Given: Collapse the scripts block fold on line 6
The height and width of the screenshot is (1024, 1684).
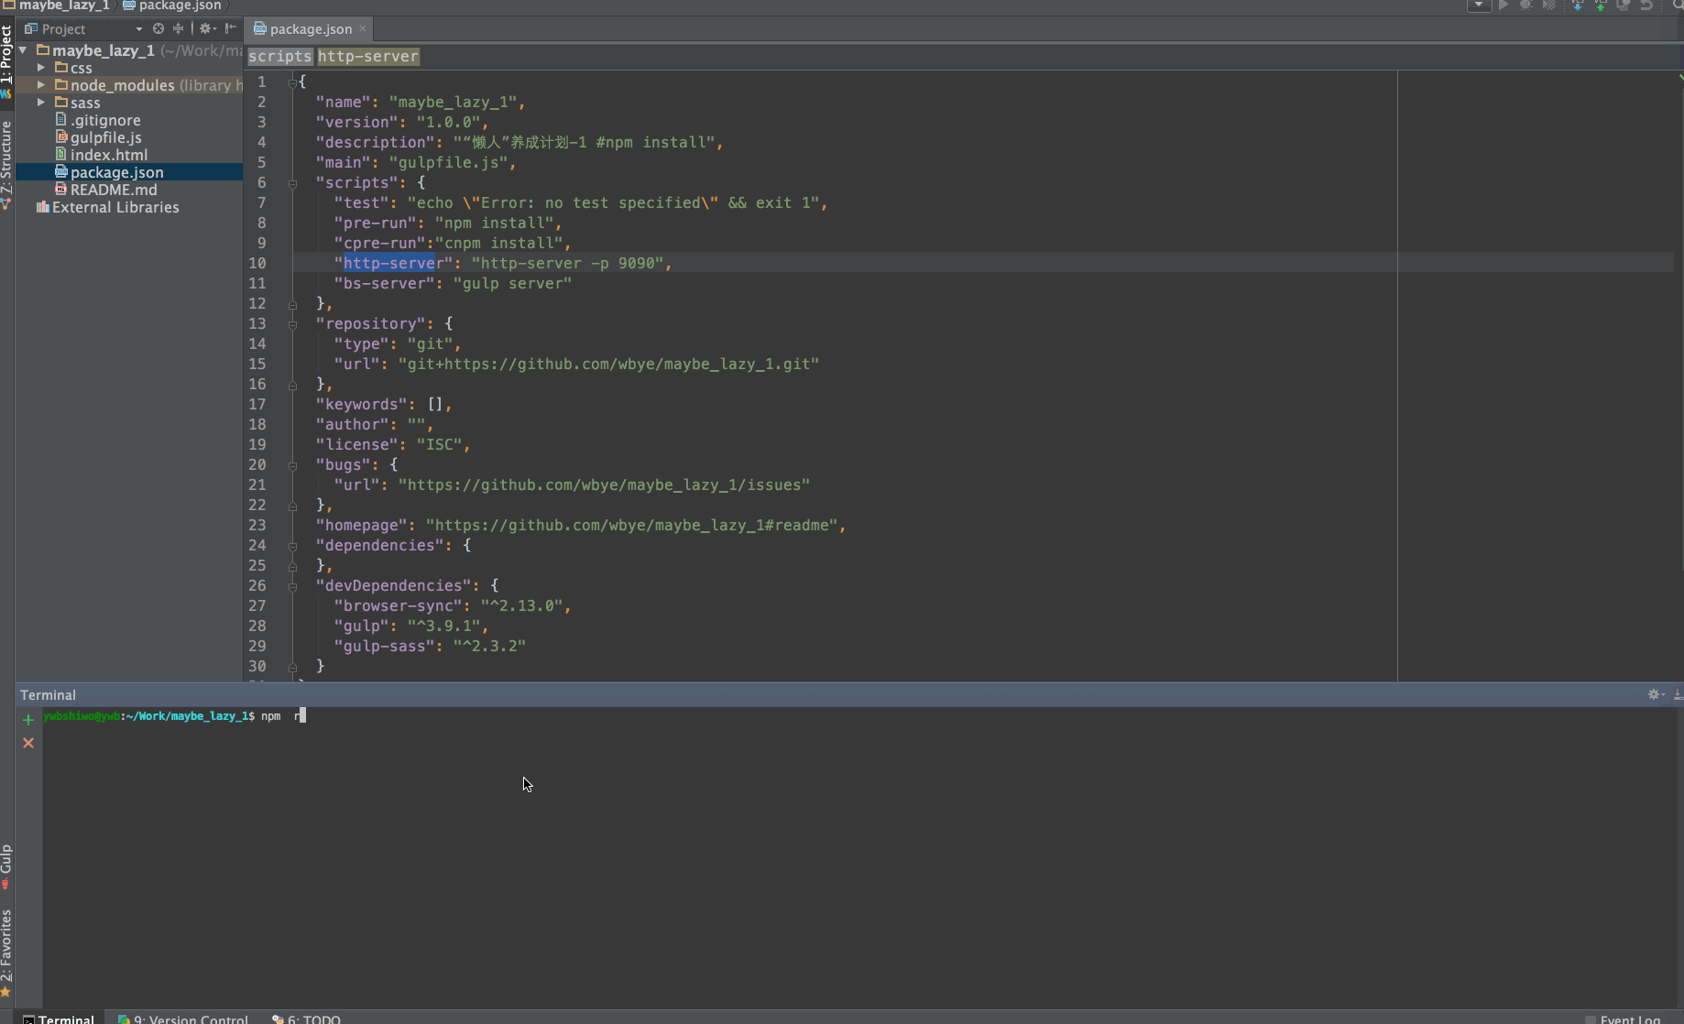Looking at the screenshot, I should coord(292,183).
